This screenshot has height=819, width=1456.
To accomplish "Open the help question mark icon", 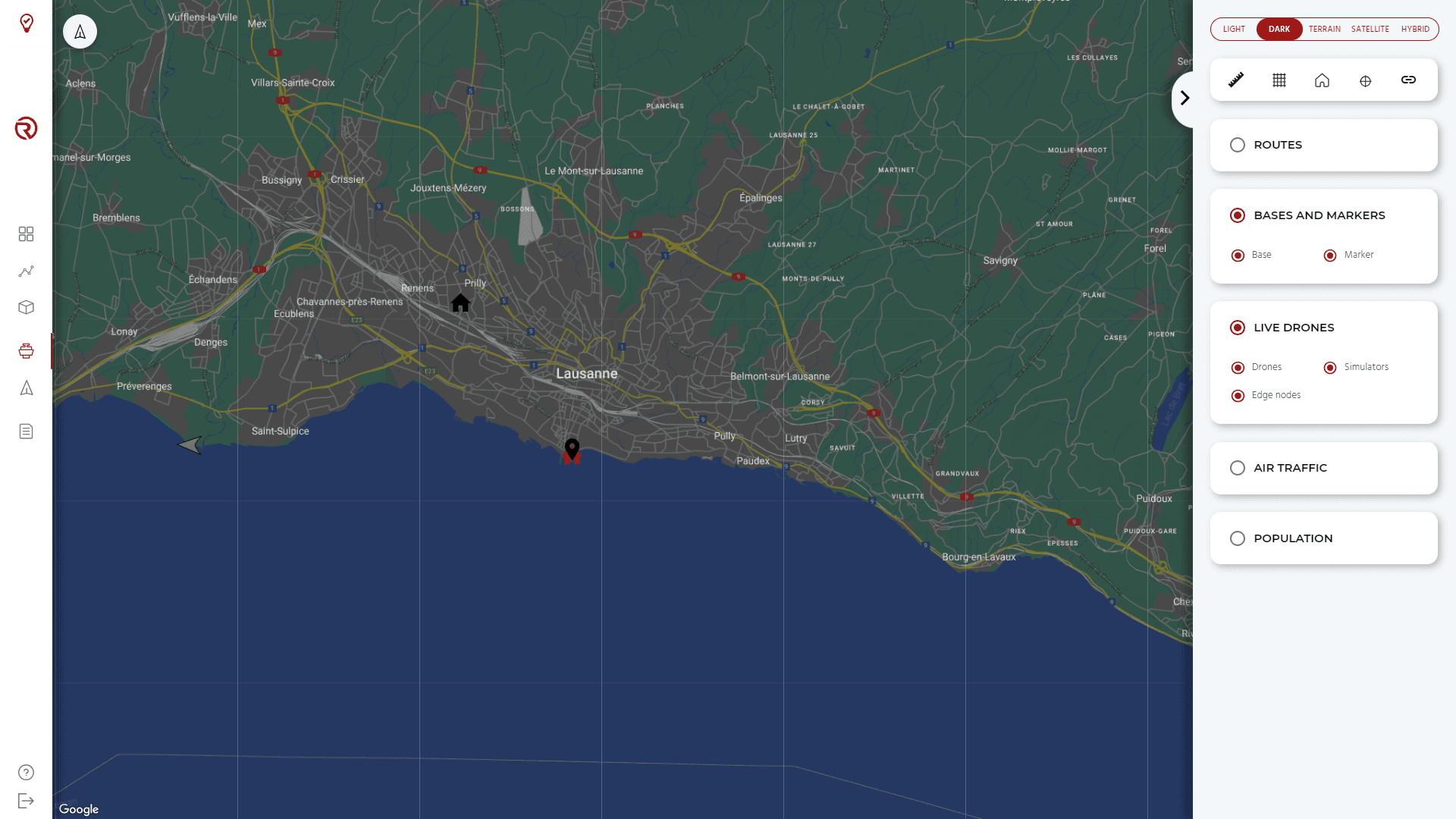I will click(26, 772).
